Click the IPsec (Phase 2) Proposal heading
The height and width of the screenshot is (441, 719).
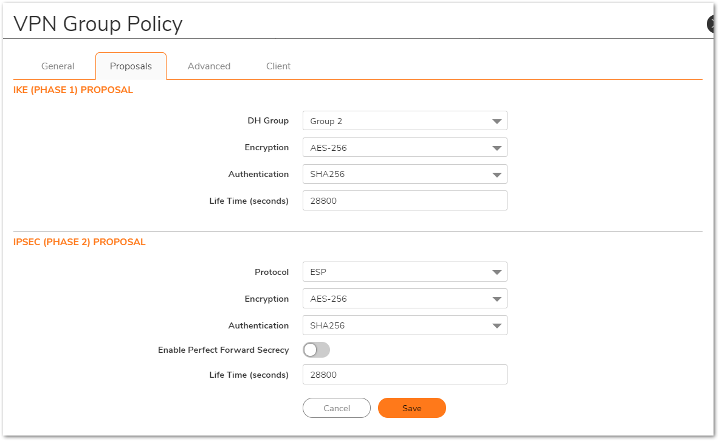(80, 242)
